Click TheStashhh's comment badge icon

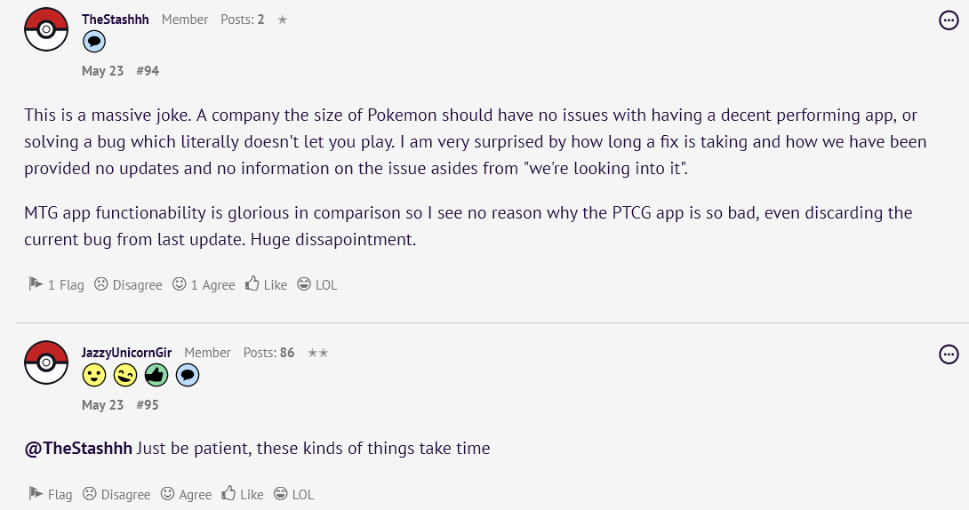pyautogui.click(x=94, y=42)
